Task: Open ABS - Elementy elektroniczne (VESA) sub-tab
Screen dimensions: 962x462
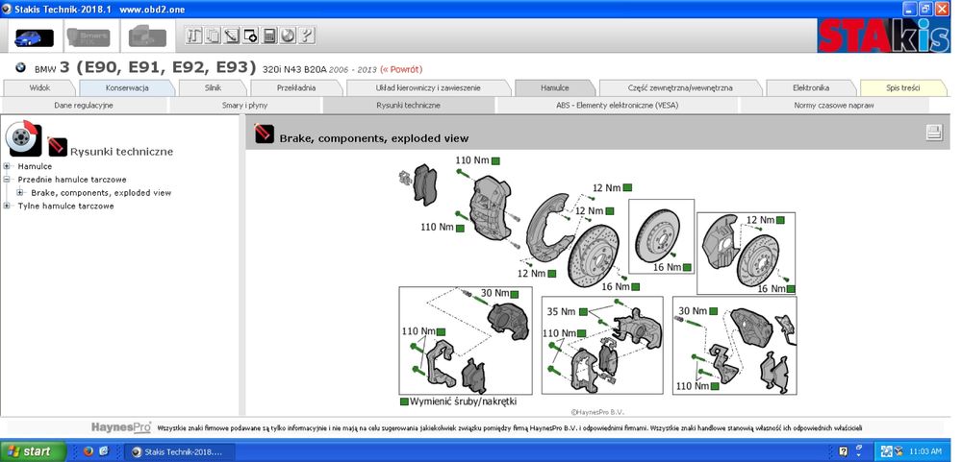Action: point(618,105)
